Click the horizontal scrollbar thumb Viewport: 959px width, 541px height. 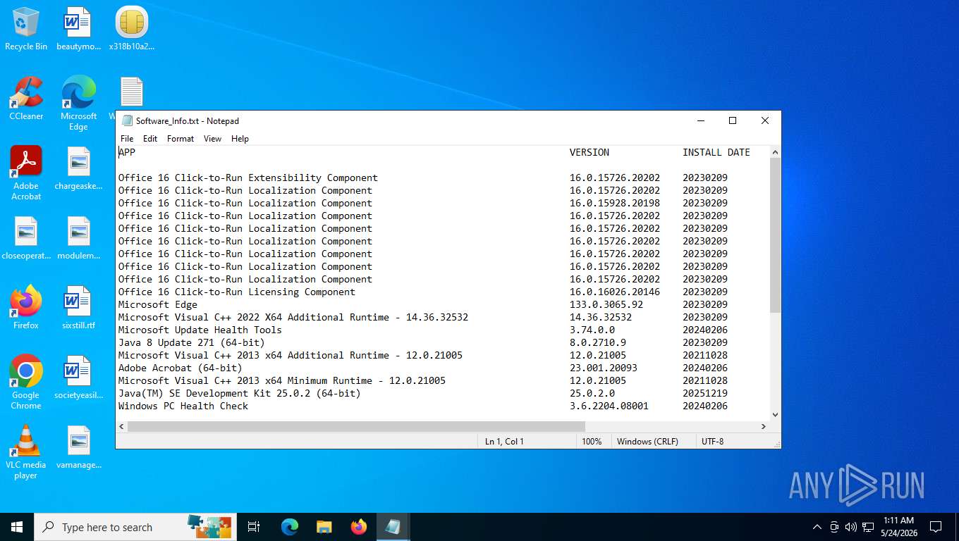[356, 426]
